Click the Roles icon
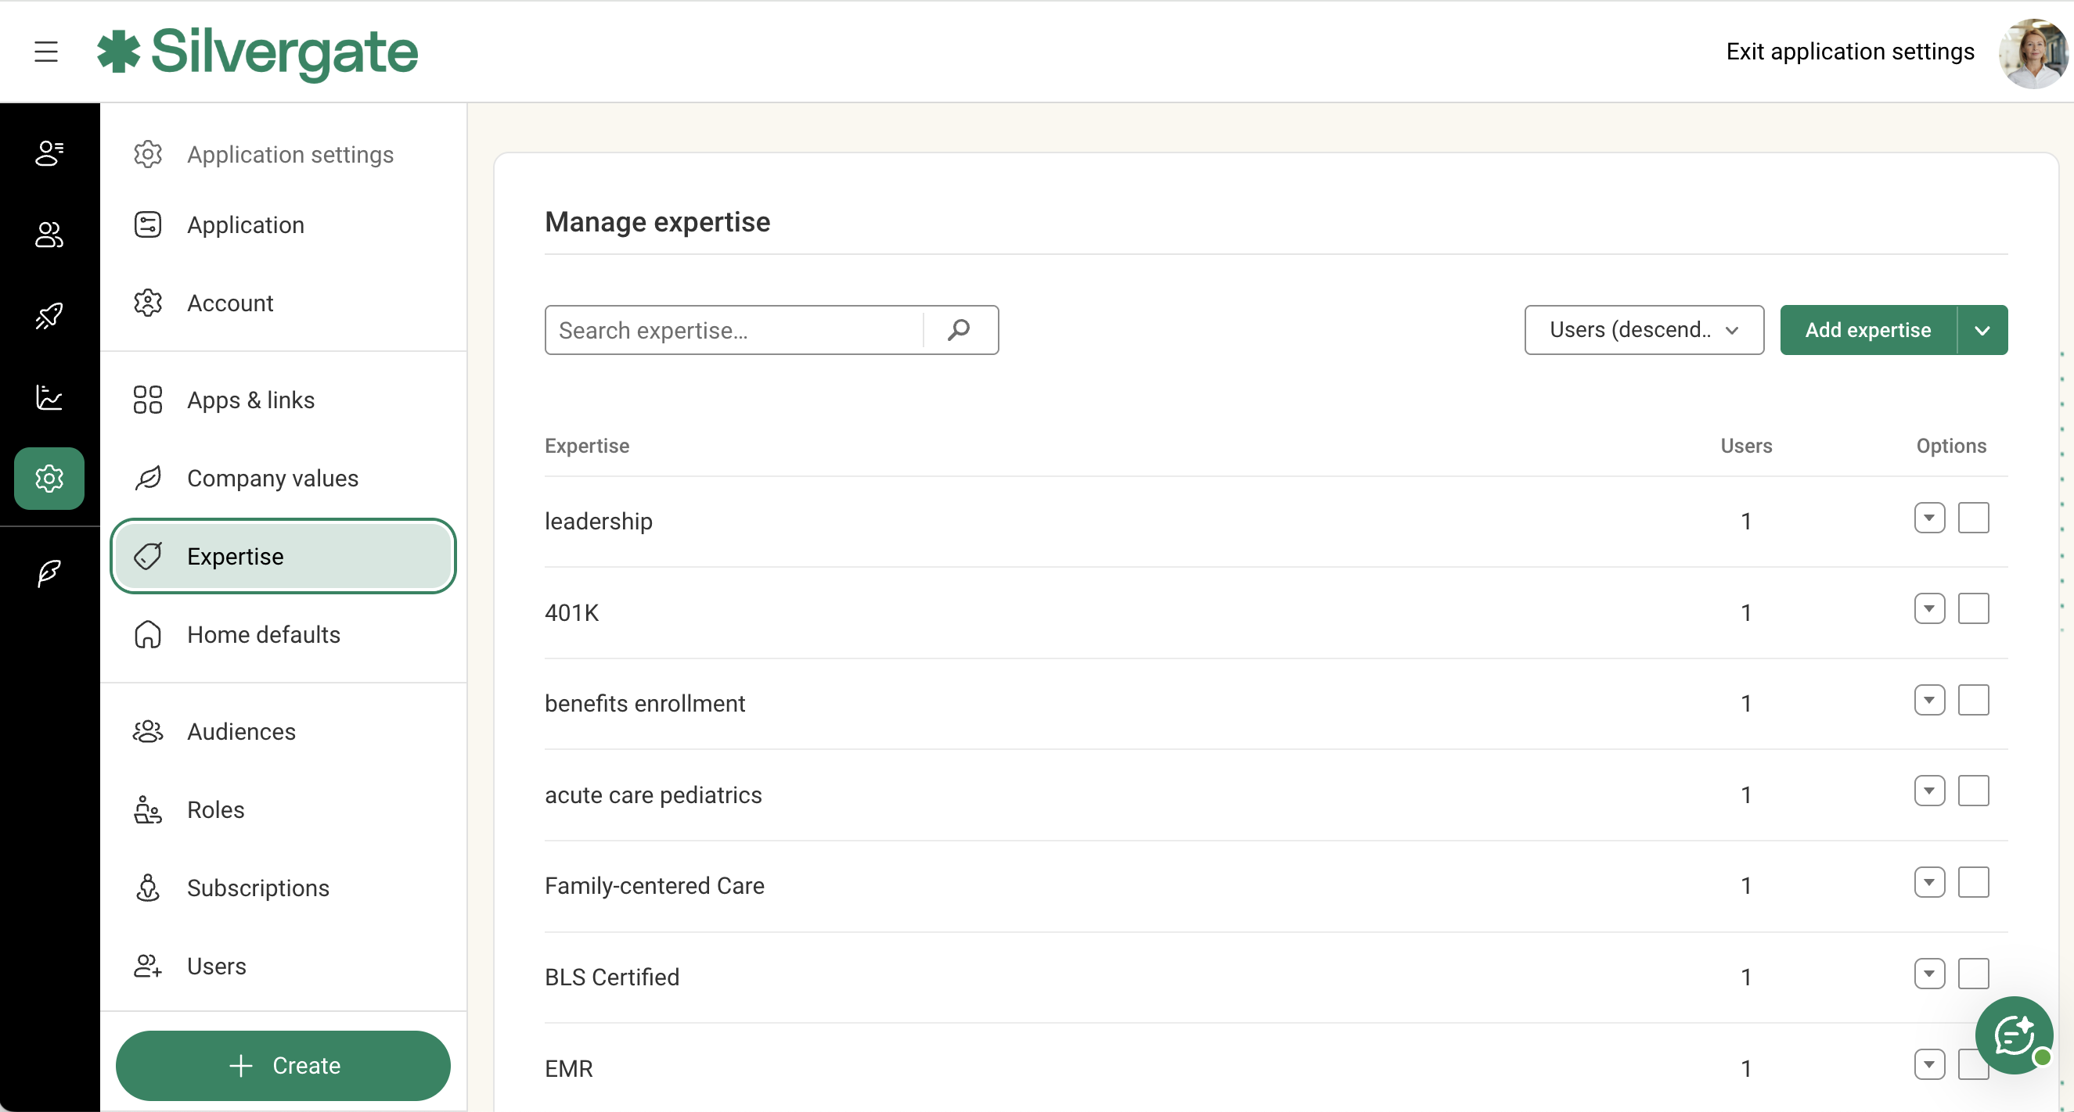 148,809
